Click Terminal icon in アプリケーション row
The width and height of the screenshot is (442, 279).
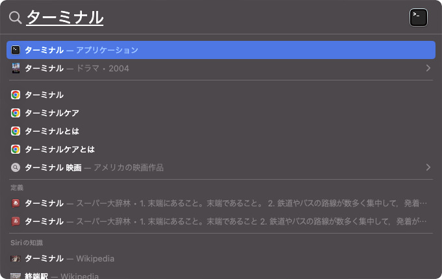coord(16,50)
